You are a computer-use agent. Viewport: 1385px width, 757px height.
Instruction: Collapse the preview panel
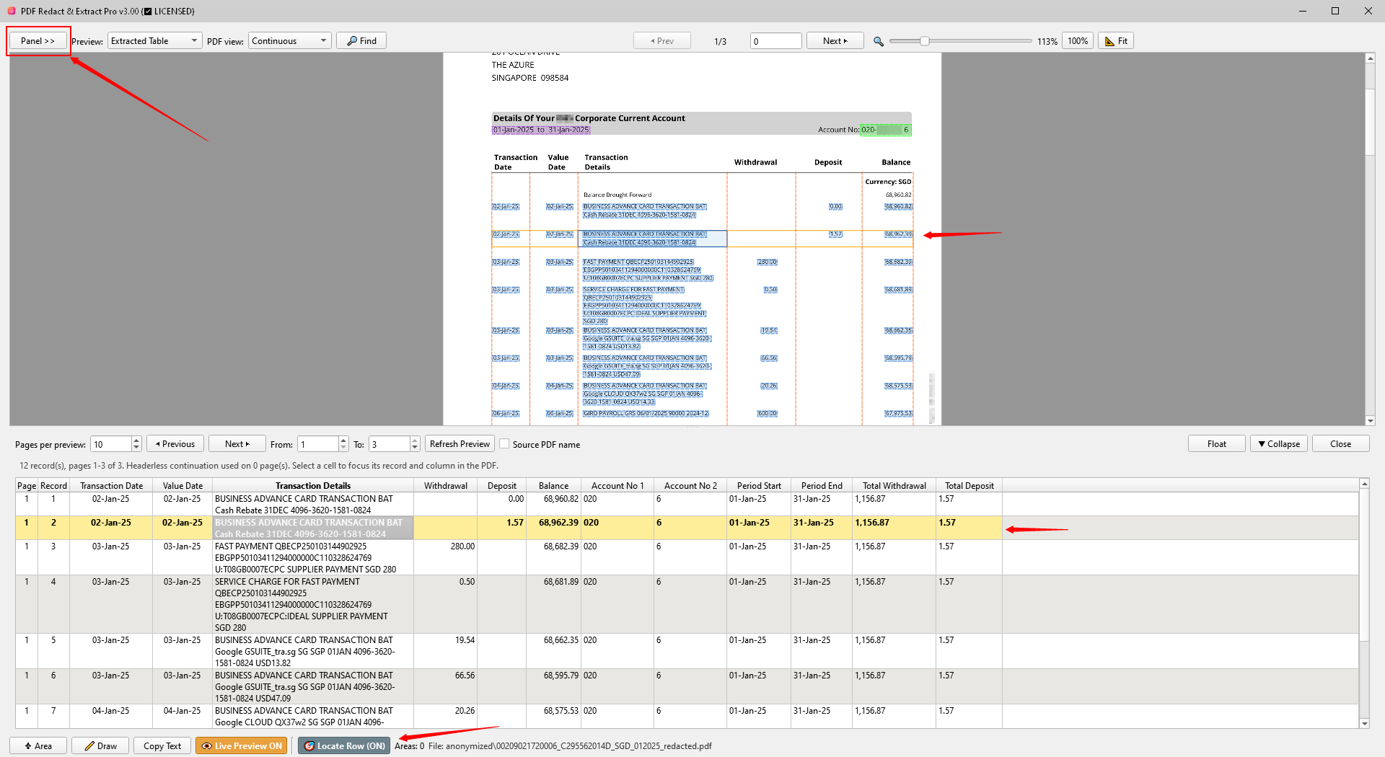tap(1279, 444)
